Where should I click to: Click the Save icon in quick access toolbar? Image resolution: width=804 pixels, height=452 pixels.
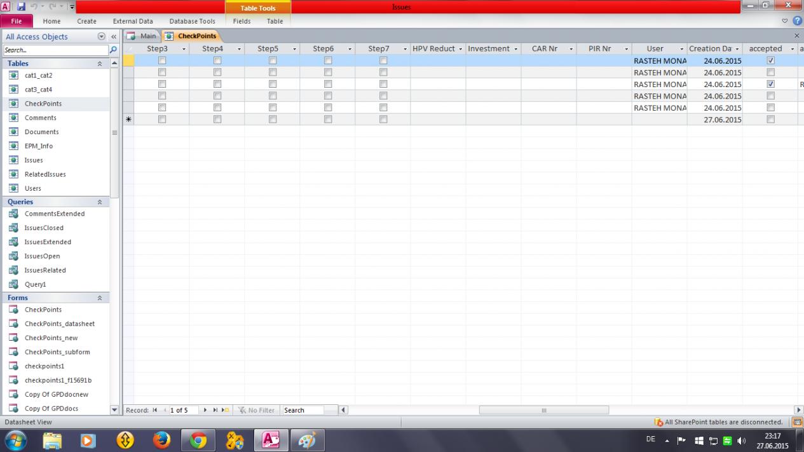click(21, 8)
